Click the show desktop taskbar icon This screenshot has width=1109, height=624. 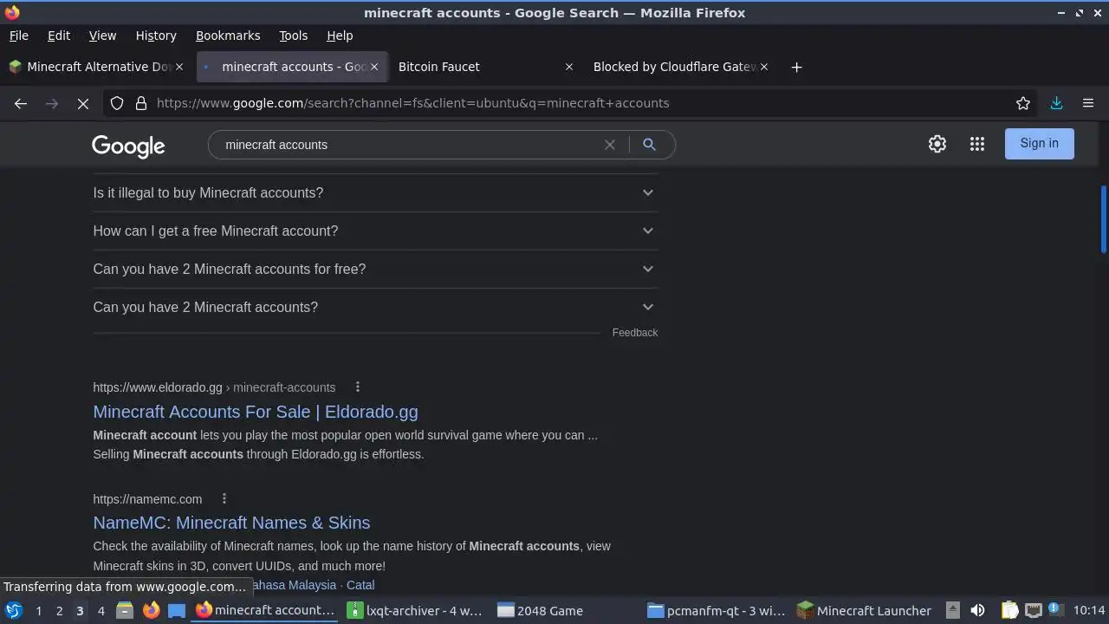tap(177, 610)
